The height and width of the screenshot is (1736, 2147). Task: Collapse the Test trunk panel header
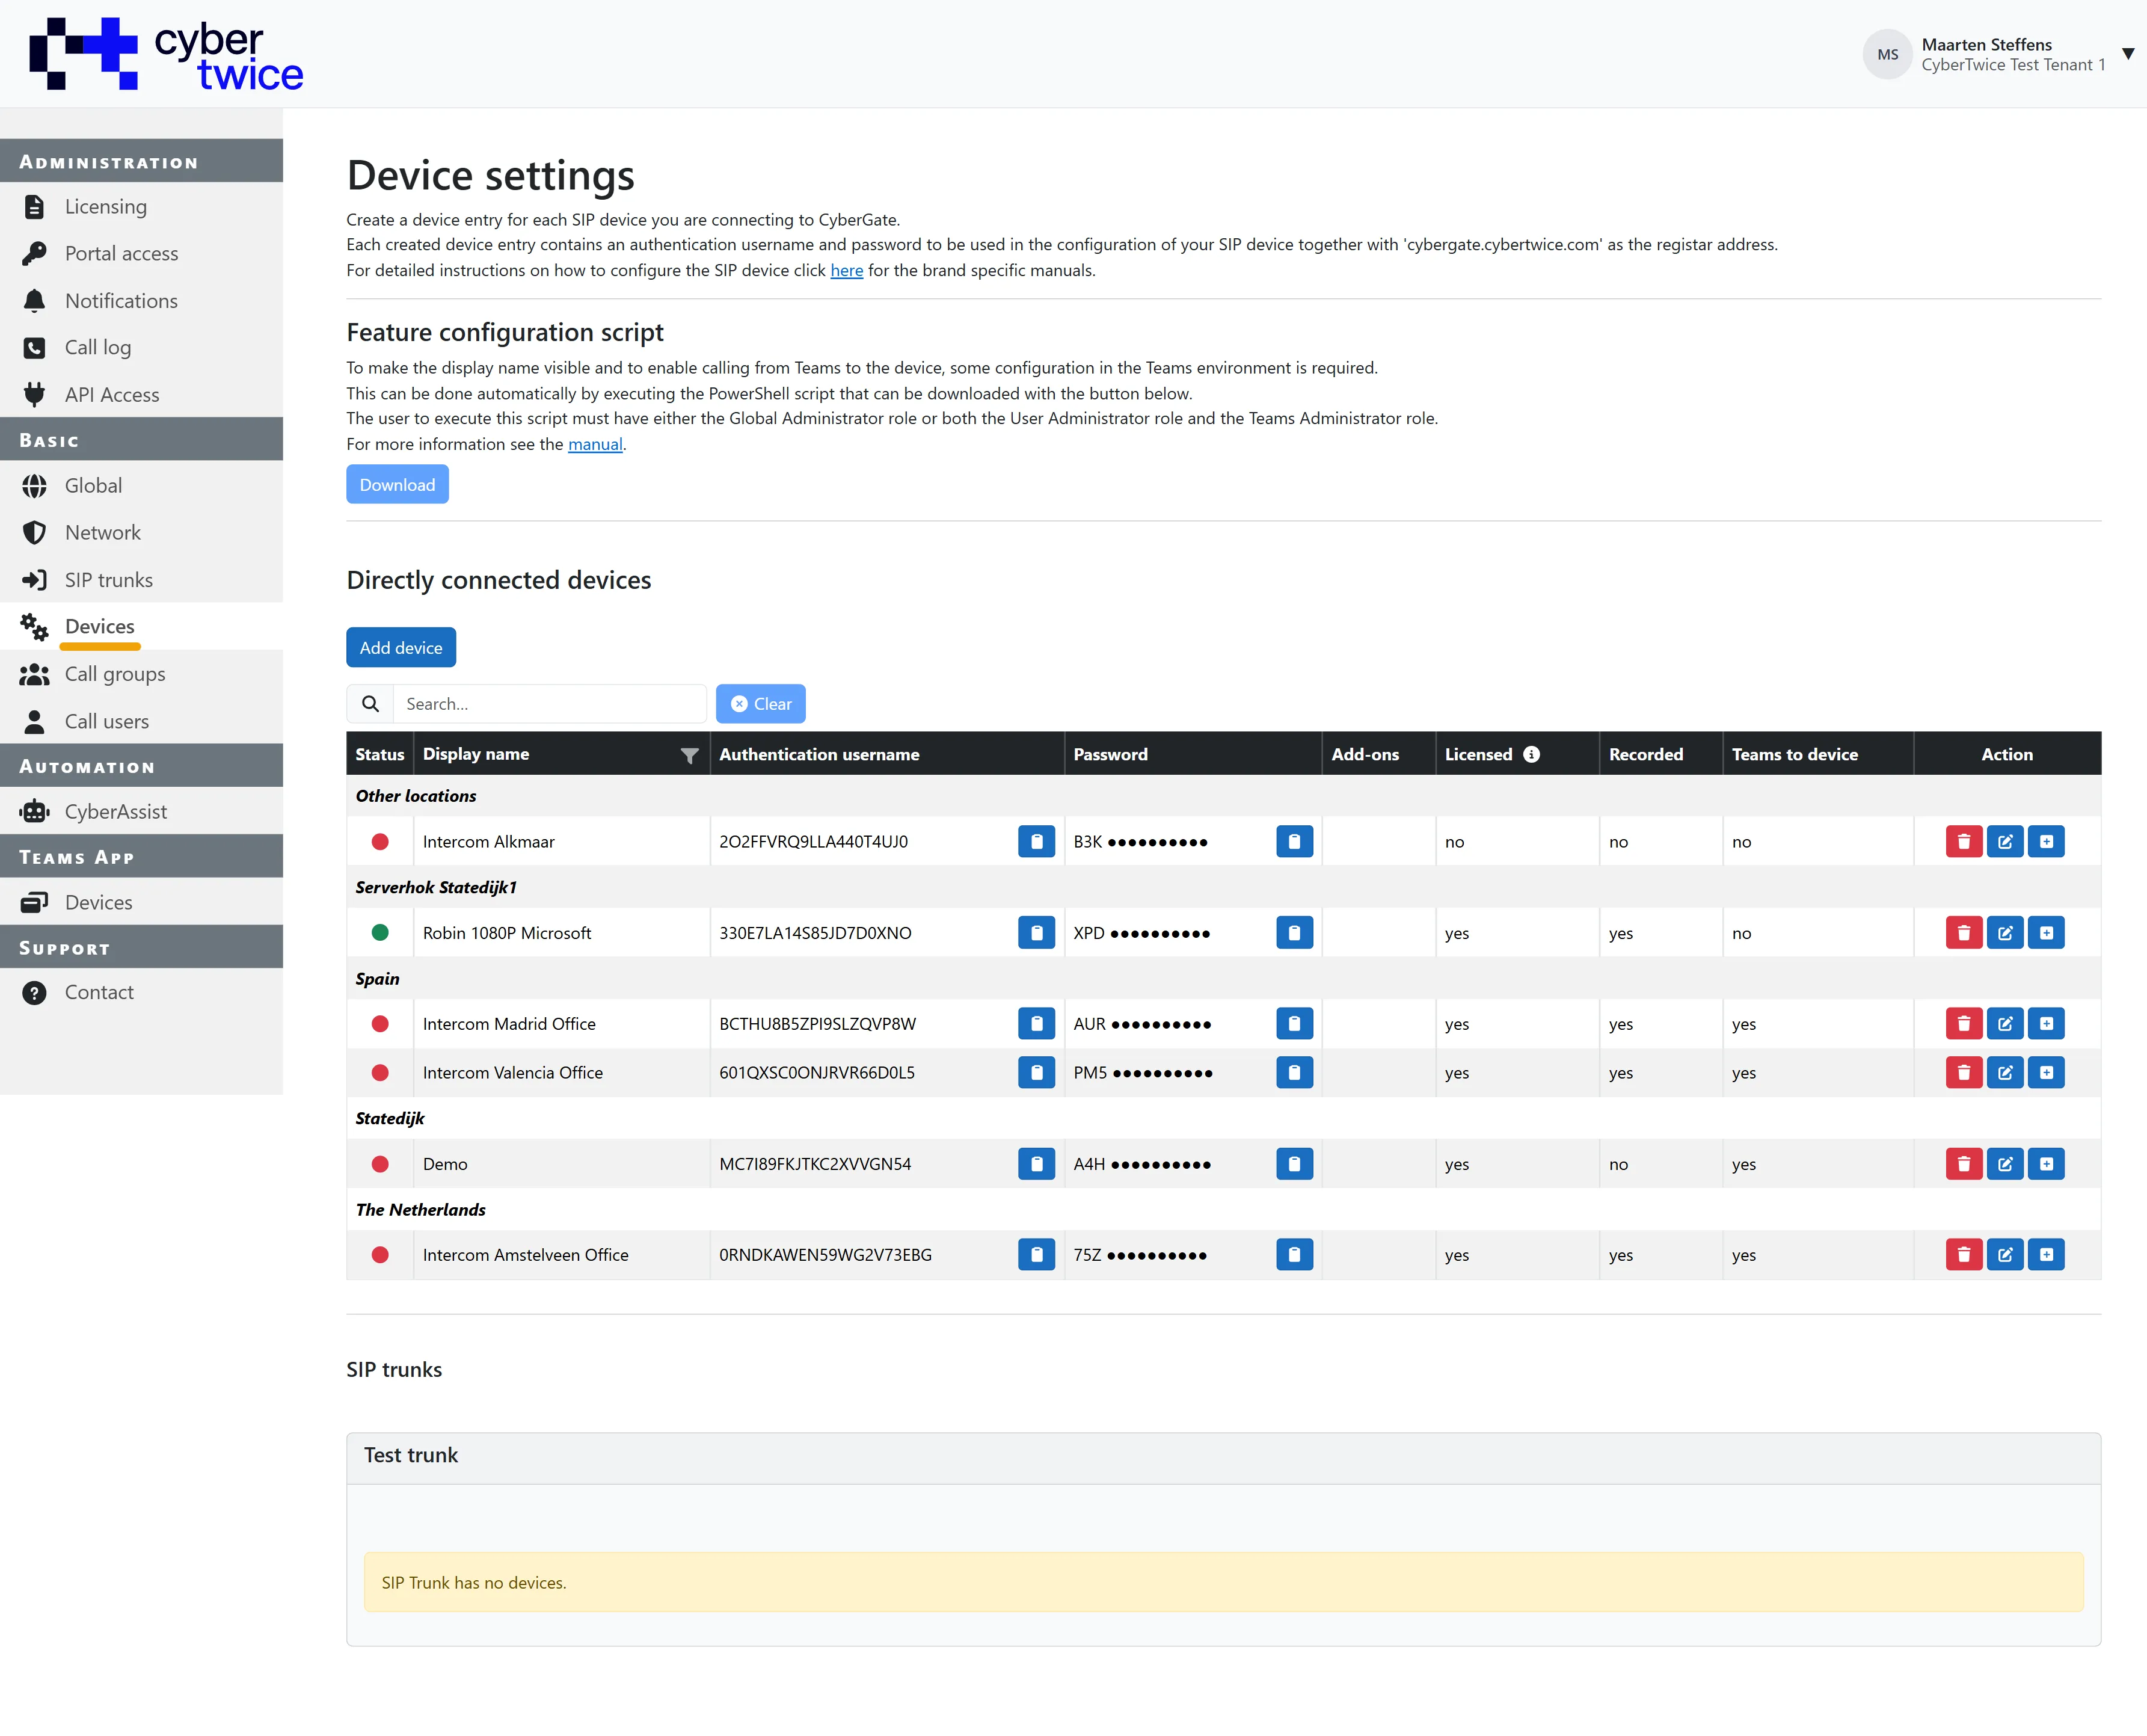coord(1223,1457)
